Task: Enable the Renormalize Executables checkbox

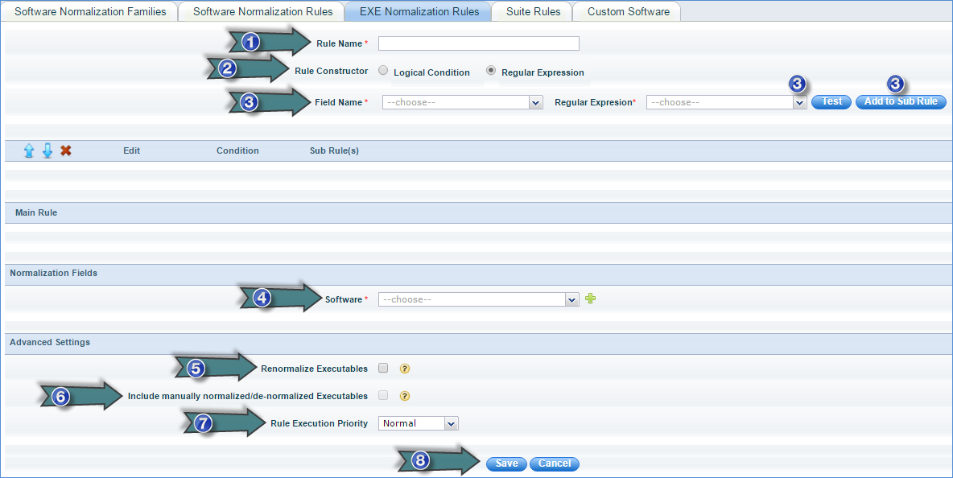Action: (383, 368)
